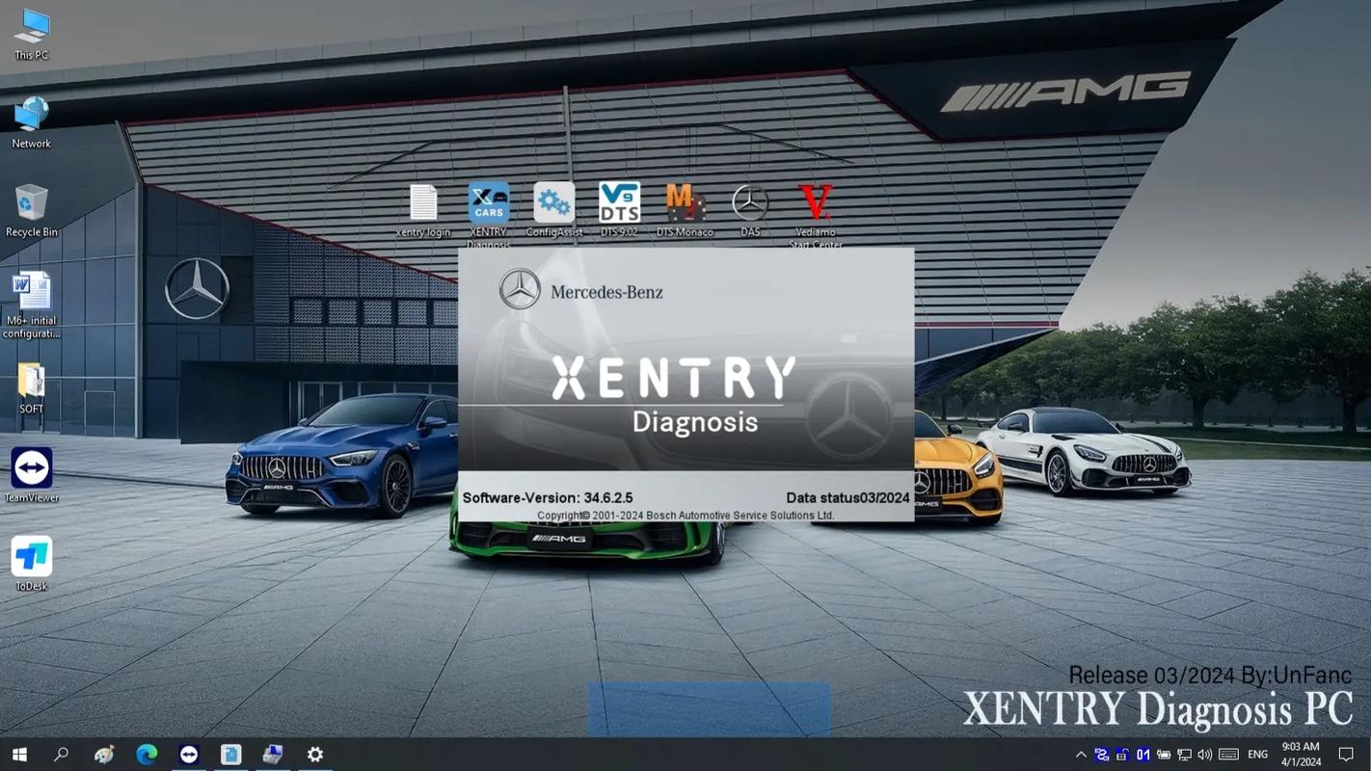Switch to TeamViewer in the taskbar
Image resolution: width=1371 pixels, height=771 pixels.
[x=189, y=755]
